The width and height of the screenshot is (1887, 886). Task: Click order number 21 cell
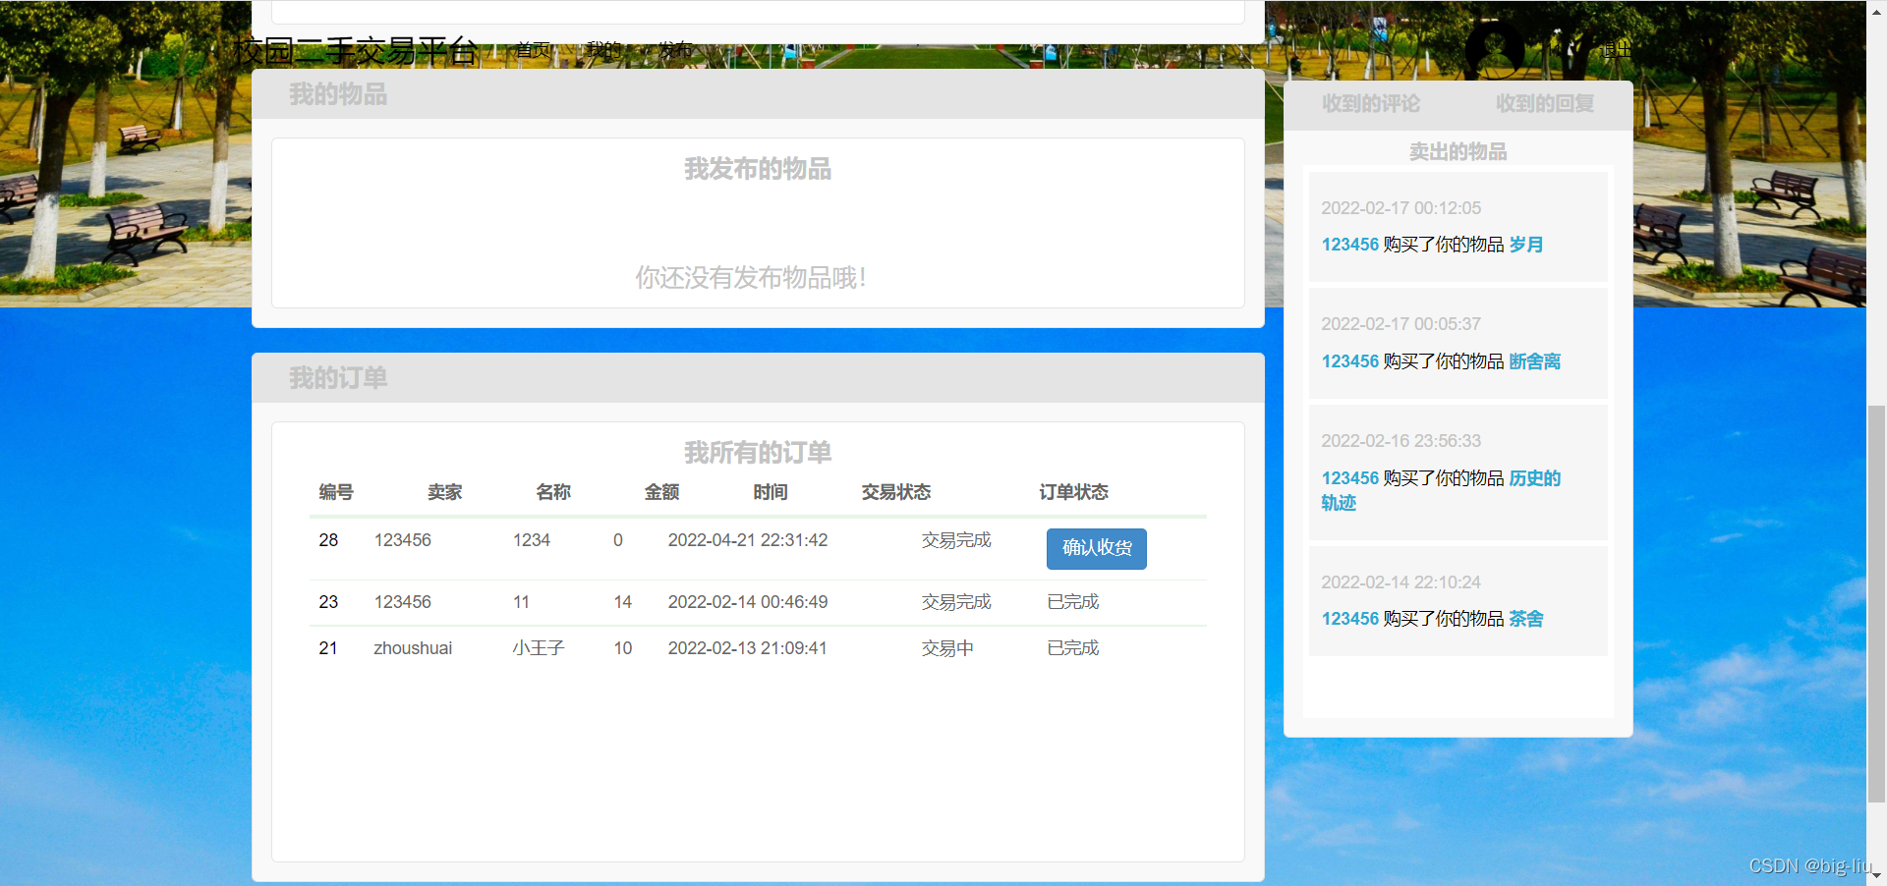coord(328,648)
